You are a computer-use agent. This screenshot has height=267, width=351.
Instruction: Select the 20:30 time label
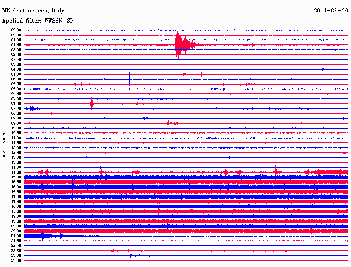point(16,231)
